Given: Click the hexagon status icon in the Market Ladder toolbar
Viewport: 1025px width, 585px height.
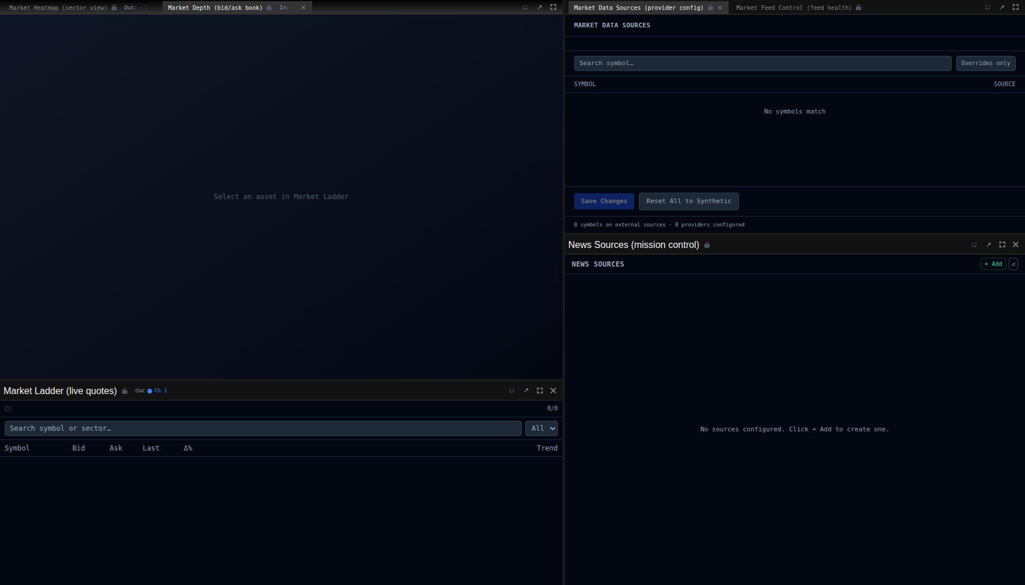Looking at the screenshot, I should (x=8, y=409).
